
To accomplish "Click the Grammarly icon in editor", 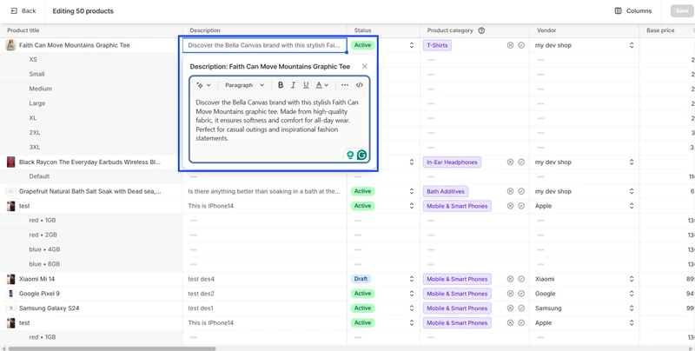I will coord(362,155).
